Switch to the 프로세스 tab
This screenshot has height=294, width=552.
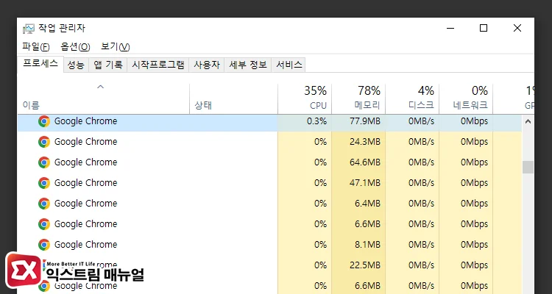coord(40,64)
